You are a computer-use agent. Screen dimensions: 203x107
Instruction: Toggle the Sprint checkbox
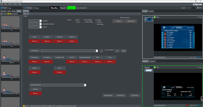[67, 20]
